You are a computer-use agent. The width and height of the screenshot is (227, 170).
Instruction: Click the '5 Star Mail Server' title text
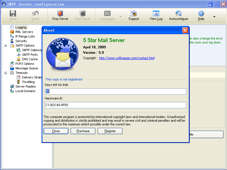tap(104, 40)
